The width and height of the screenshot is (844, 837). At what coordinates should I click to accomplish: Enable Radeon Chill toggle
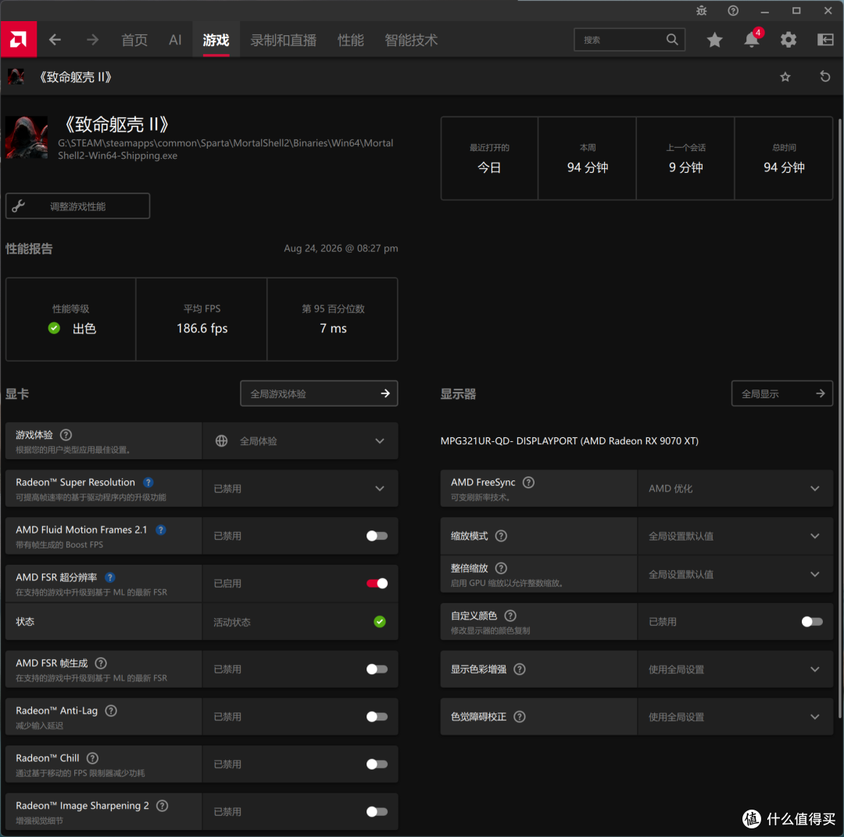[x=377, y=763]
